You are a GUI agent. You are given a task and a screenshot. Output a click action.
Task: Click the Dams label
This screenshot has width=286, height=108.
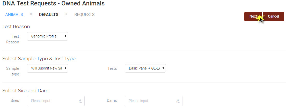point(112,100)
